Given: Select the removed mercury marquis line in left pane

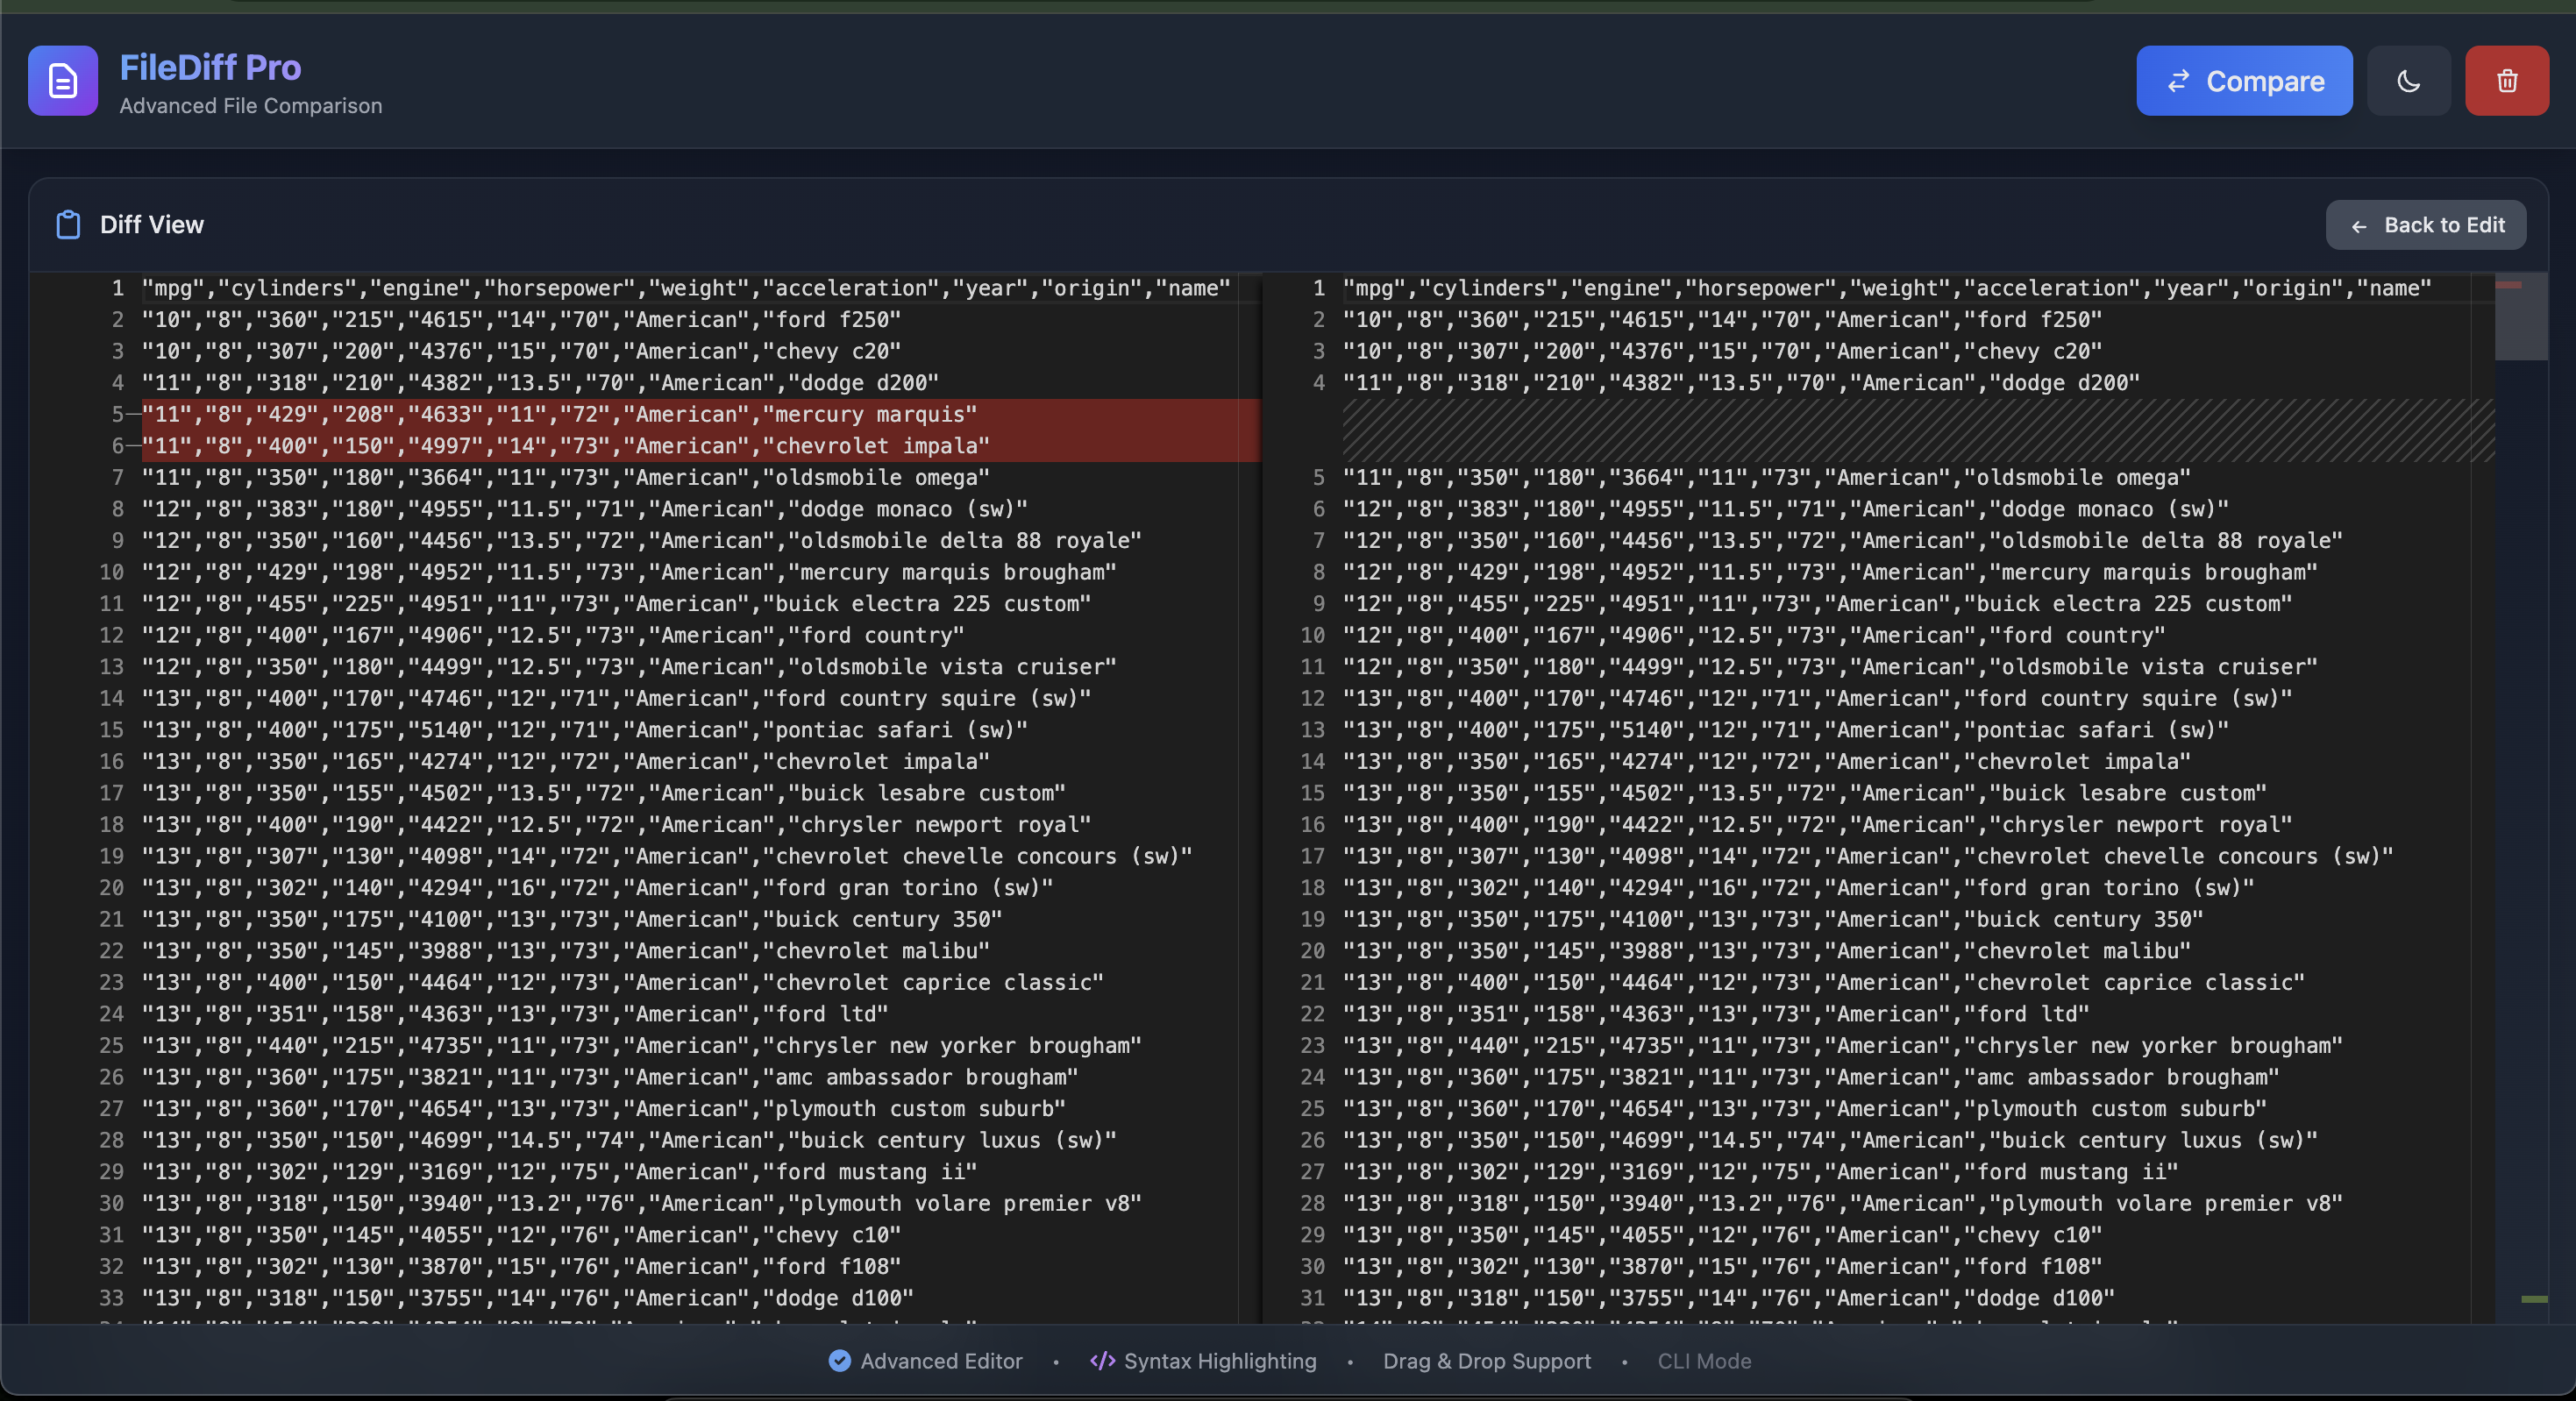Looking at the screenshot, I should (x=700, y=414).
